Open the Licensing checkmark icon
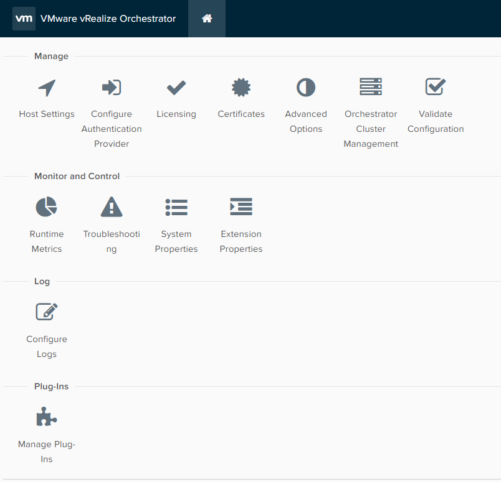The width and height of the screenshot is (501, 482). [176, 88]
